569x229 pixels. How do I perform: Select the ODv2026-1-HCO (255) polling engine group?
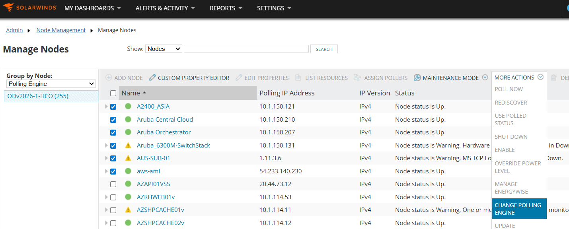coord(51,96)
